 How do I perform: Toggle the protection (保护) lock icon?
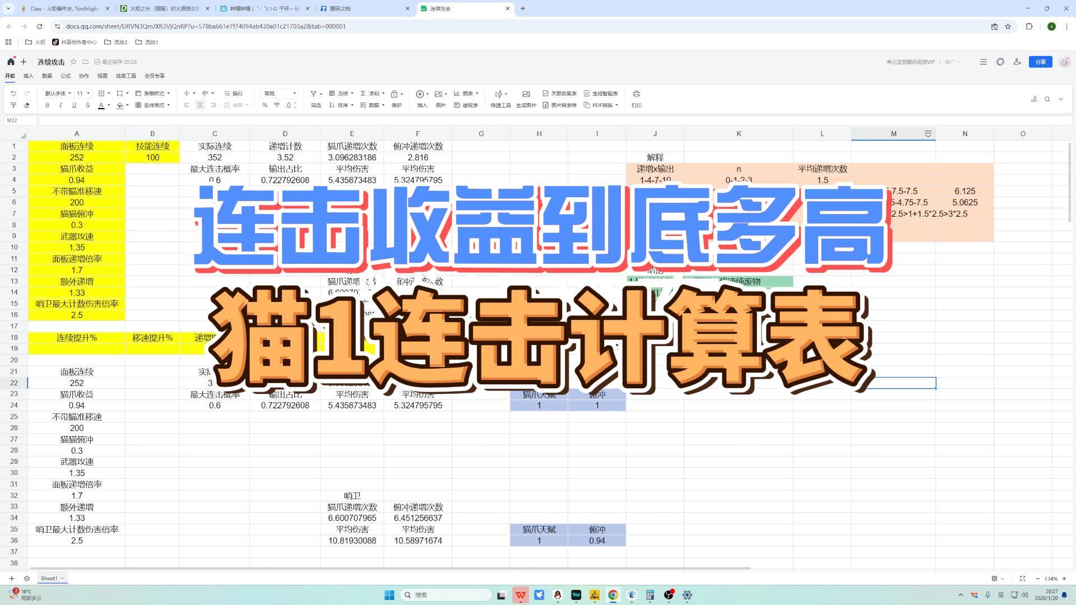click(395, 94)
